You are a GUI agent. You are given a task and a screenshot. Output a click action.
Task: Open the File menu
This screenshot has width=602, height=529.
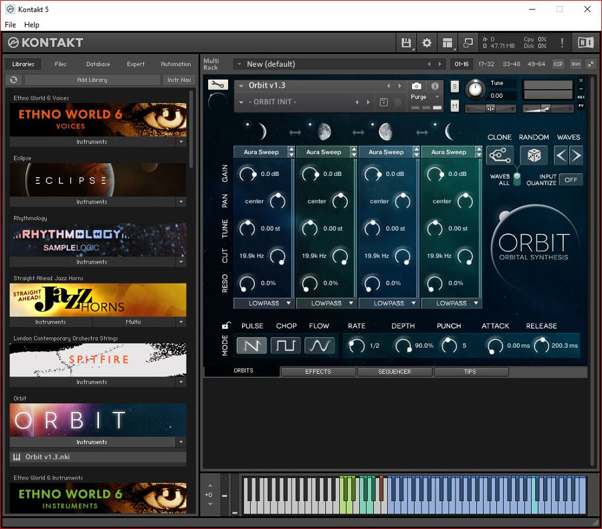(10, 25)
